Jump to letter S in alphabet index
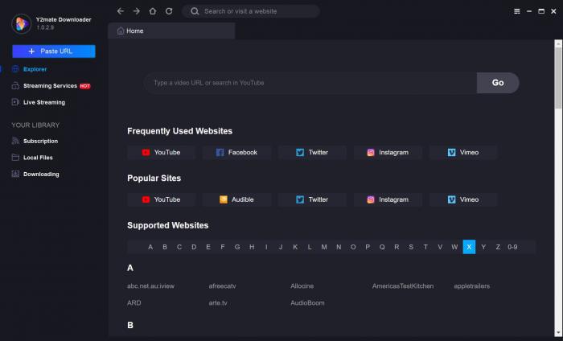Screen dimensions: 563x341 point(411,247)
